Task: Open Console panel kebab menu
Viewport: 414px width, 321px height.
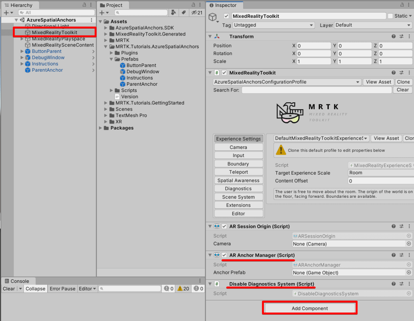Action: [200, 281]
